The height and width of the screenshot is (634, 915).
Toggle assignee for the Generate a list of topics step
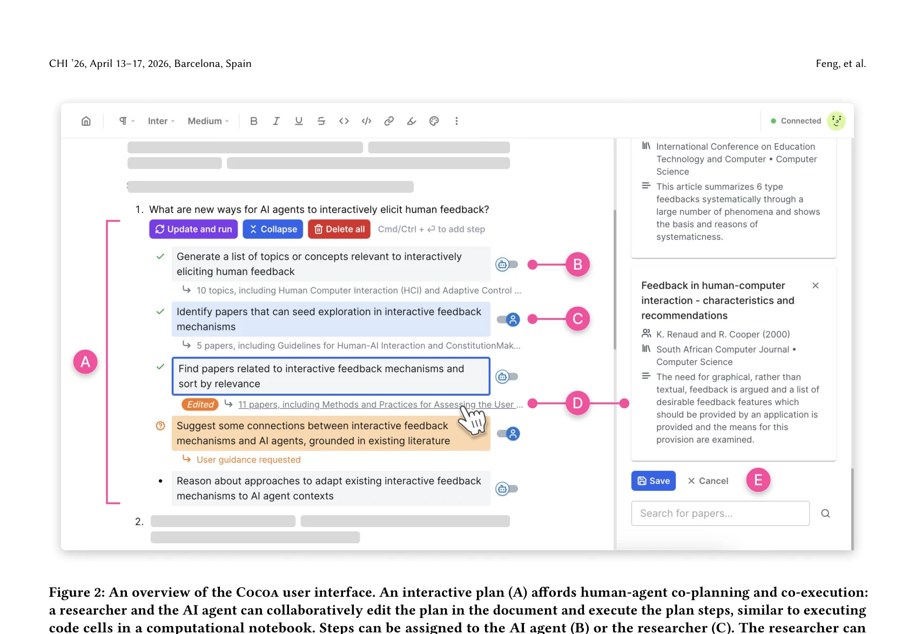507,265
